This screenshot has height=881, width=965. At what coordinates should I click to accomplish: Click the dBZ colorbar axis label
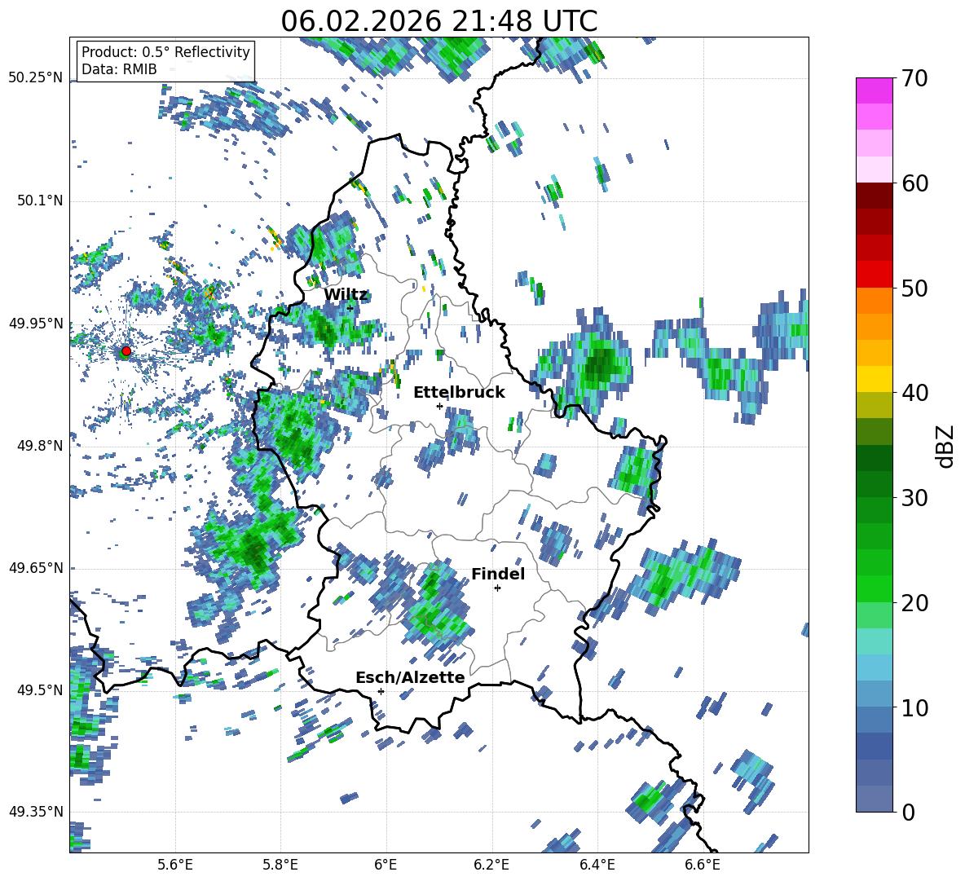pyautogui.click(x=945, y=447)
